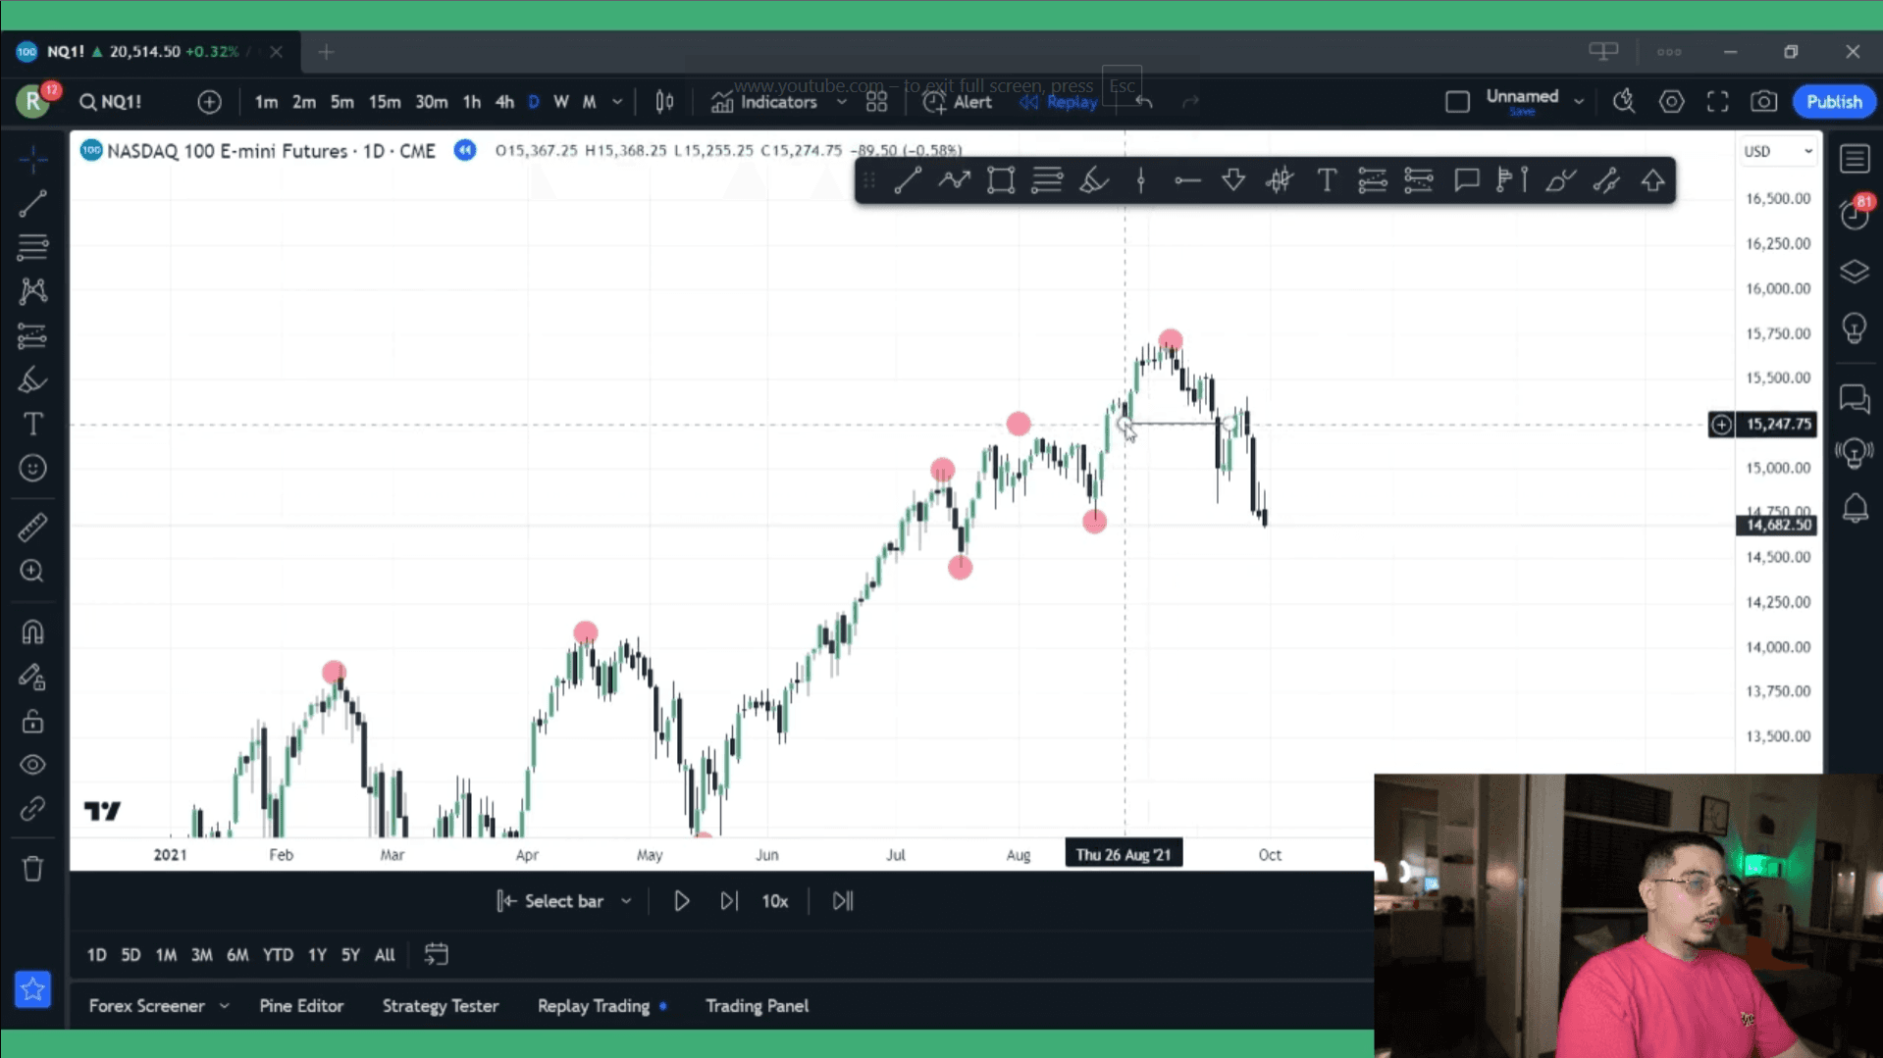Click the Publish button
Image resolution: width=1883 pixels, height=1058 pixels.
[x=1833, y=101]
